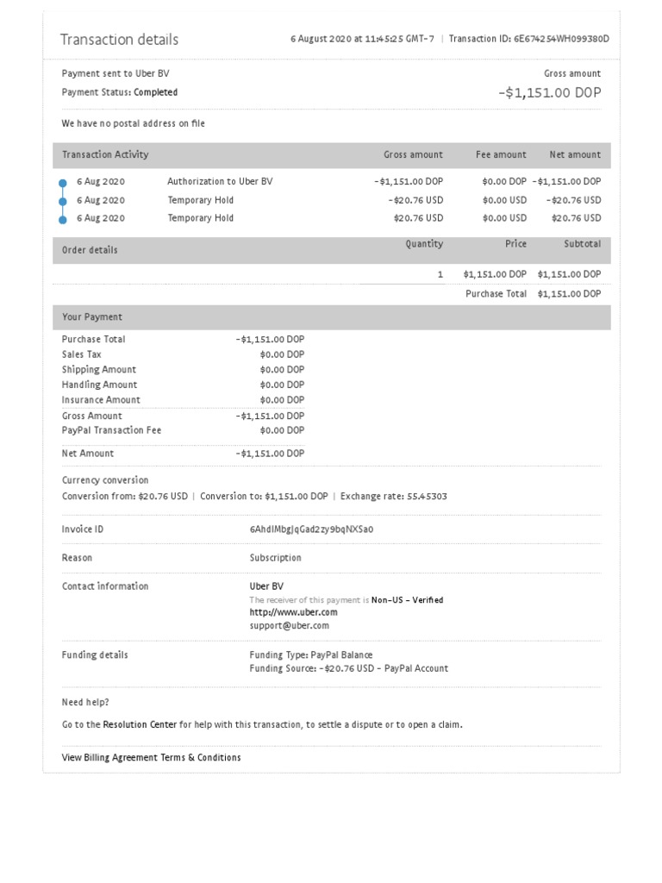Image resolution: width=662 pixels, height=883 pixels.
Task: Click the Transaction details page title
Action: tap(120, 40)
